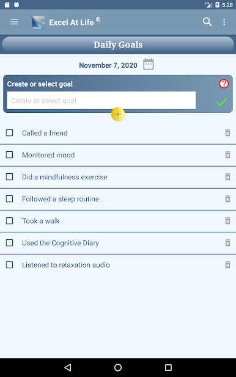The image size is (236, 377).
Task: Tick the 'Monitored mood' checkbox
Action: click(x=9, y=154)
